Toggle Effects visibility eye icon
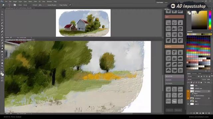This screenshot has width=213, height=119. tap(193, 94)
